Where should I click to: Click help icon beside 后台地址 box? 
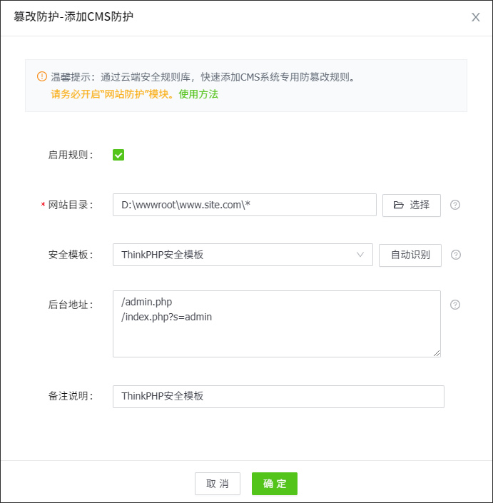pyautogui.click(x=455, y=305)
